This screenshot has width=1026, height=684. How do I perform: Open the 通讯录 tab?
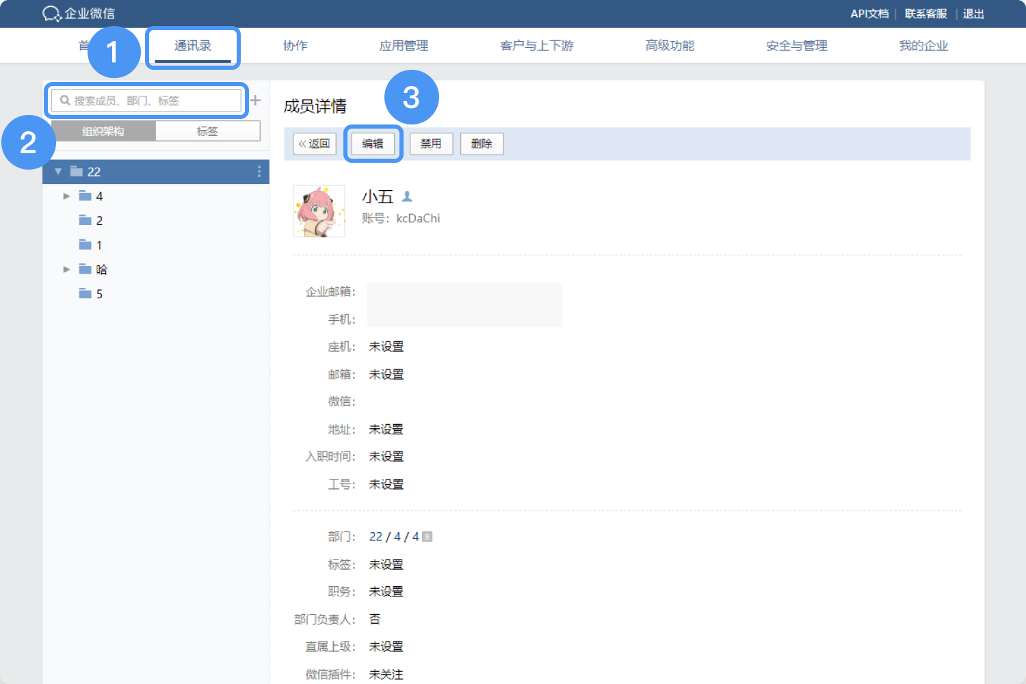(x=193, y=46)
